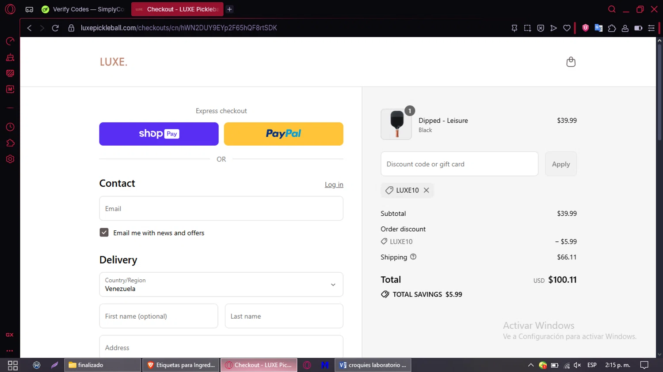This screenshot has height=372, width=663.
Task: Open the Opera menu logo
Action: (x=10, y=9)
